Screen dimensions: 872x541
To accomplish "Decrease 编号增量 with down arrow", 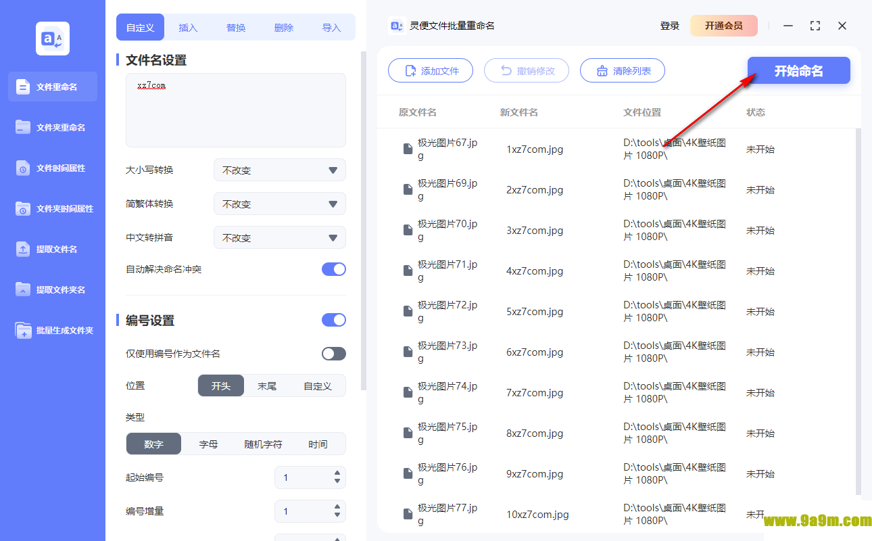I will [x=337, y=515].
